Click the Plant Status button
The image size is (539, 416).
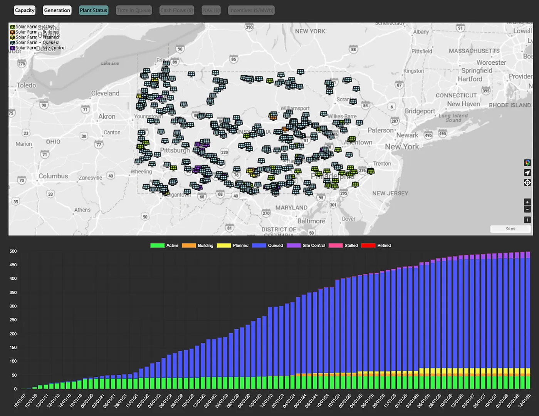[93, 10]
